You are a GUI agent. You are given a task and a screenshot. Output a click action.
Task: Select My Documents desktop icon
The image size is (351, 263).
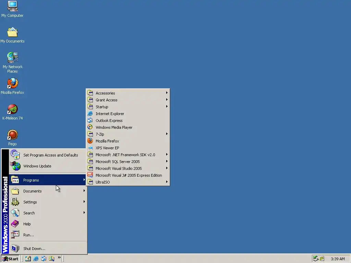(x=12, y=35)
